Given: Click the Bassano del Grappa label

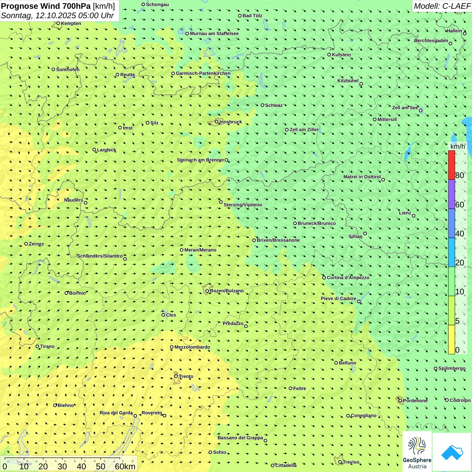Looking at the screenshot, I should click(240, 438).
